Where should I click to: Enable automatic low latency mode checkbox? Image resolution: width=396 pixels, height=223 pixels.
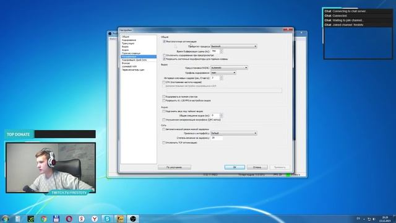pyautogui.click(x=164, y=129)
